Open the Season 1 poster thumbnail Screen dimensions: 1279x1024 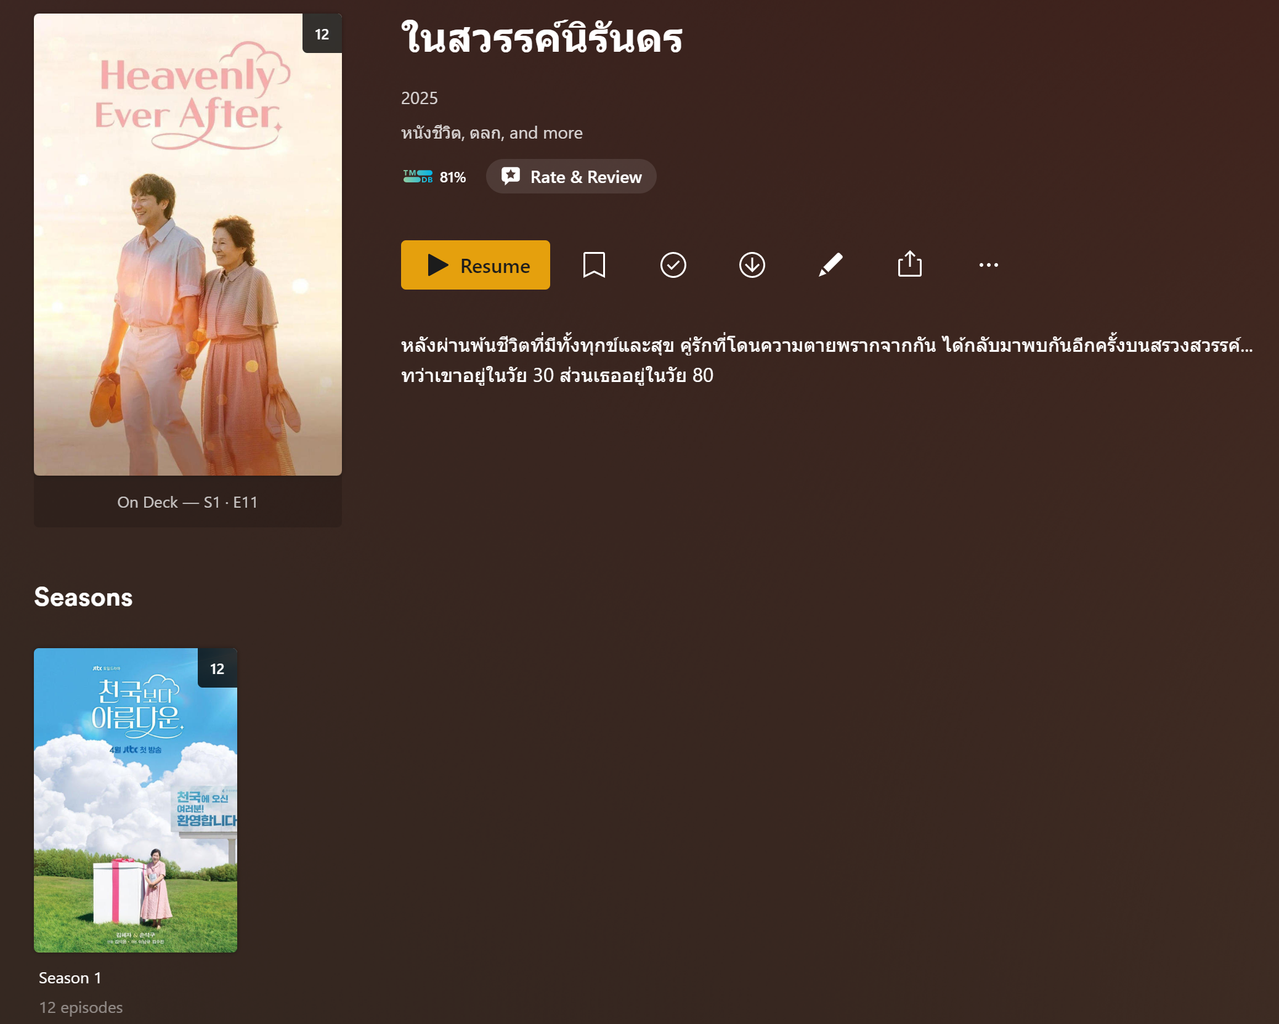[136, 800]
